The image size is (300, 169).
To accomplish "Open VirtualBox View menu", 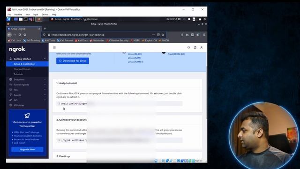I will [28, 15].
